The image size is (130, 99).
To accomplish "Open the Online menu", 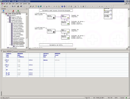I will (17, 4).
